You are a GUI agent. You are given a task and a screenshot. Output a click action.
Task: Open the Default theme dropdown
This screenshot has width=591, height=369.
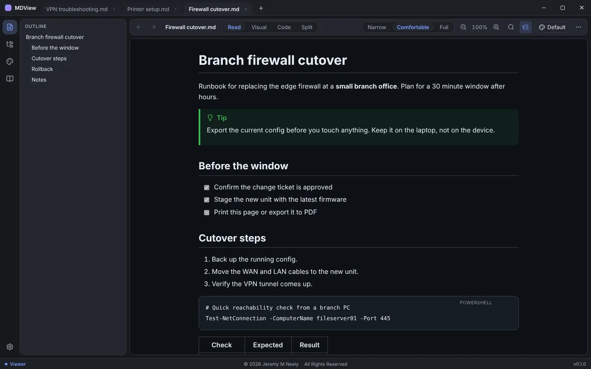coord(552,27)
